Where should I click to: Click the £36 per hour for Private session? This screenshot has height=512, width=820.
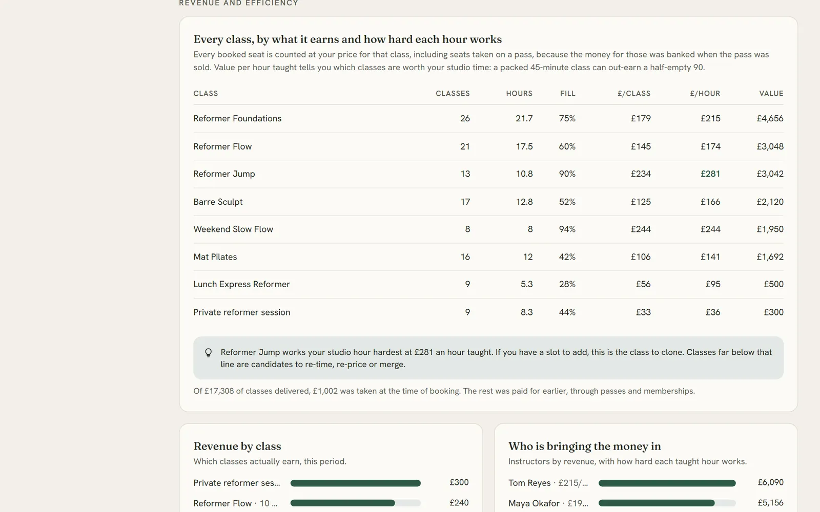pyautogui.click(x=713, y=312)
